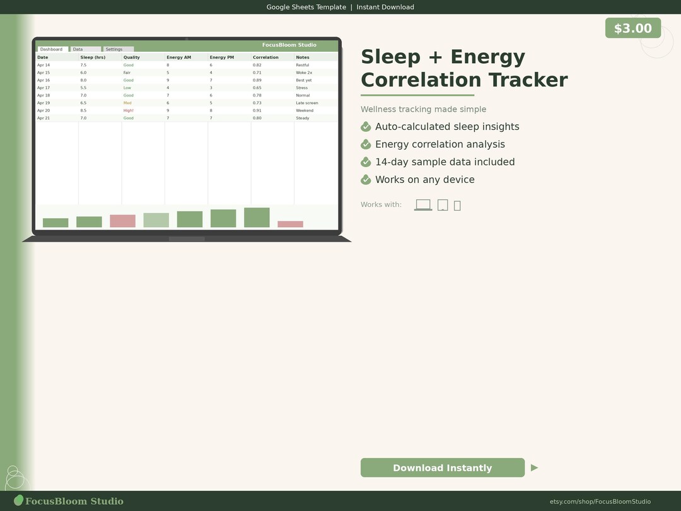The width and height of the screenshot is (681, 511).
Task: Click checkmark beside 14-day sample data included
Action: click(366, 162)
